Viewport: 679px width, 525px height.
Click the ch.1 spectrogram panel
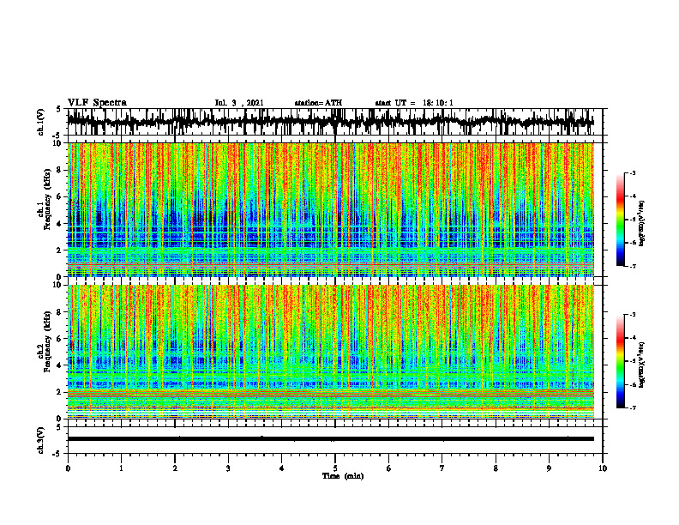331,209
